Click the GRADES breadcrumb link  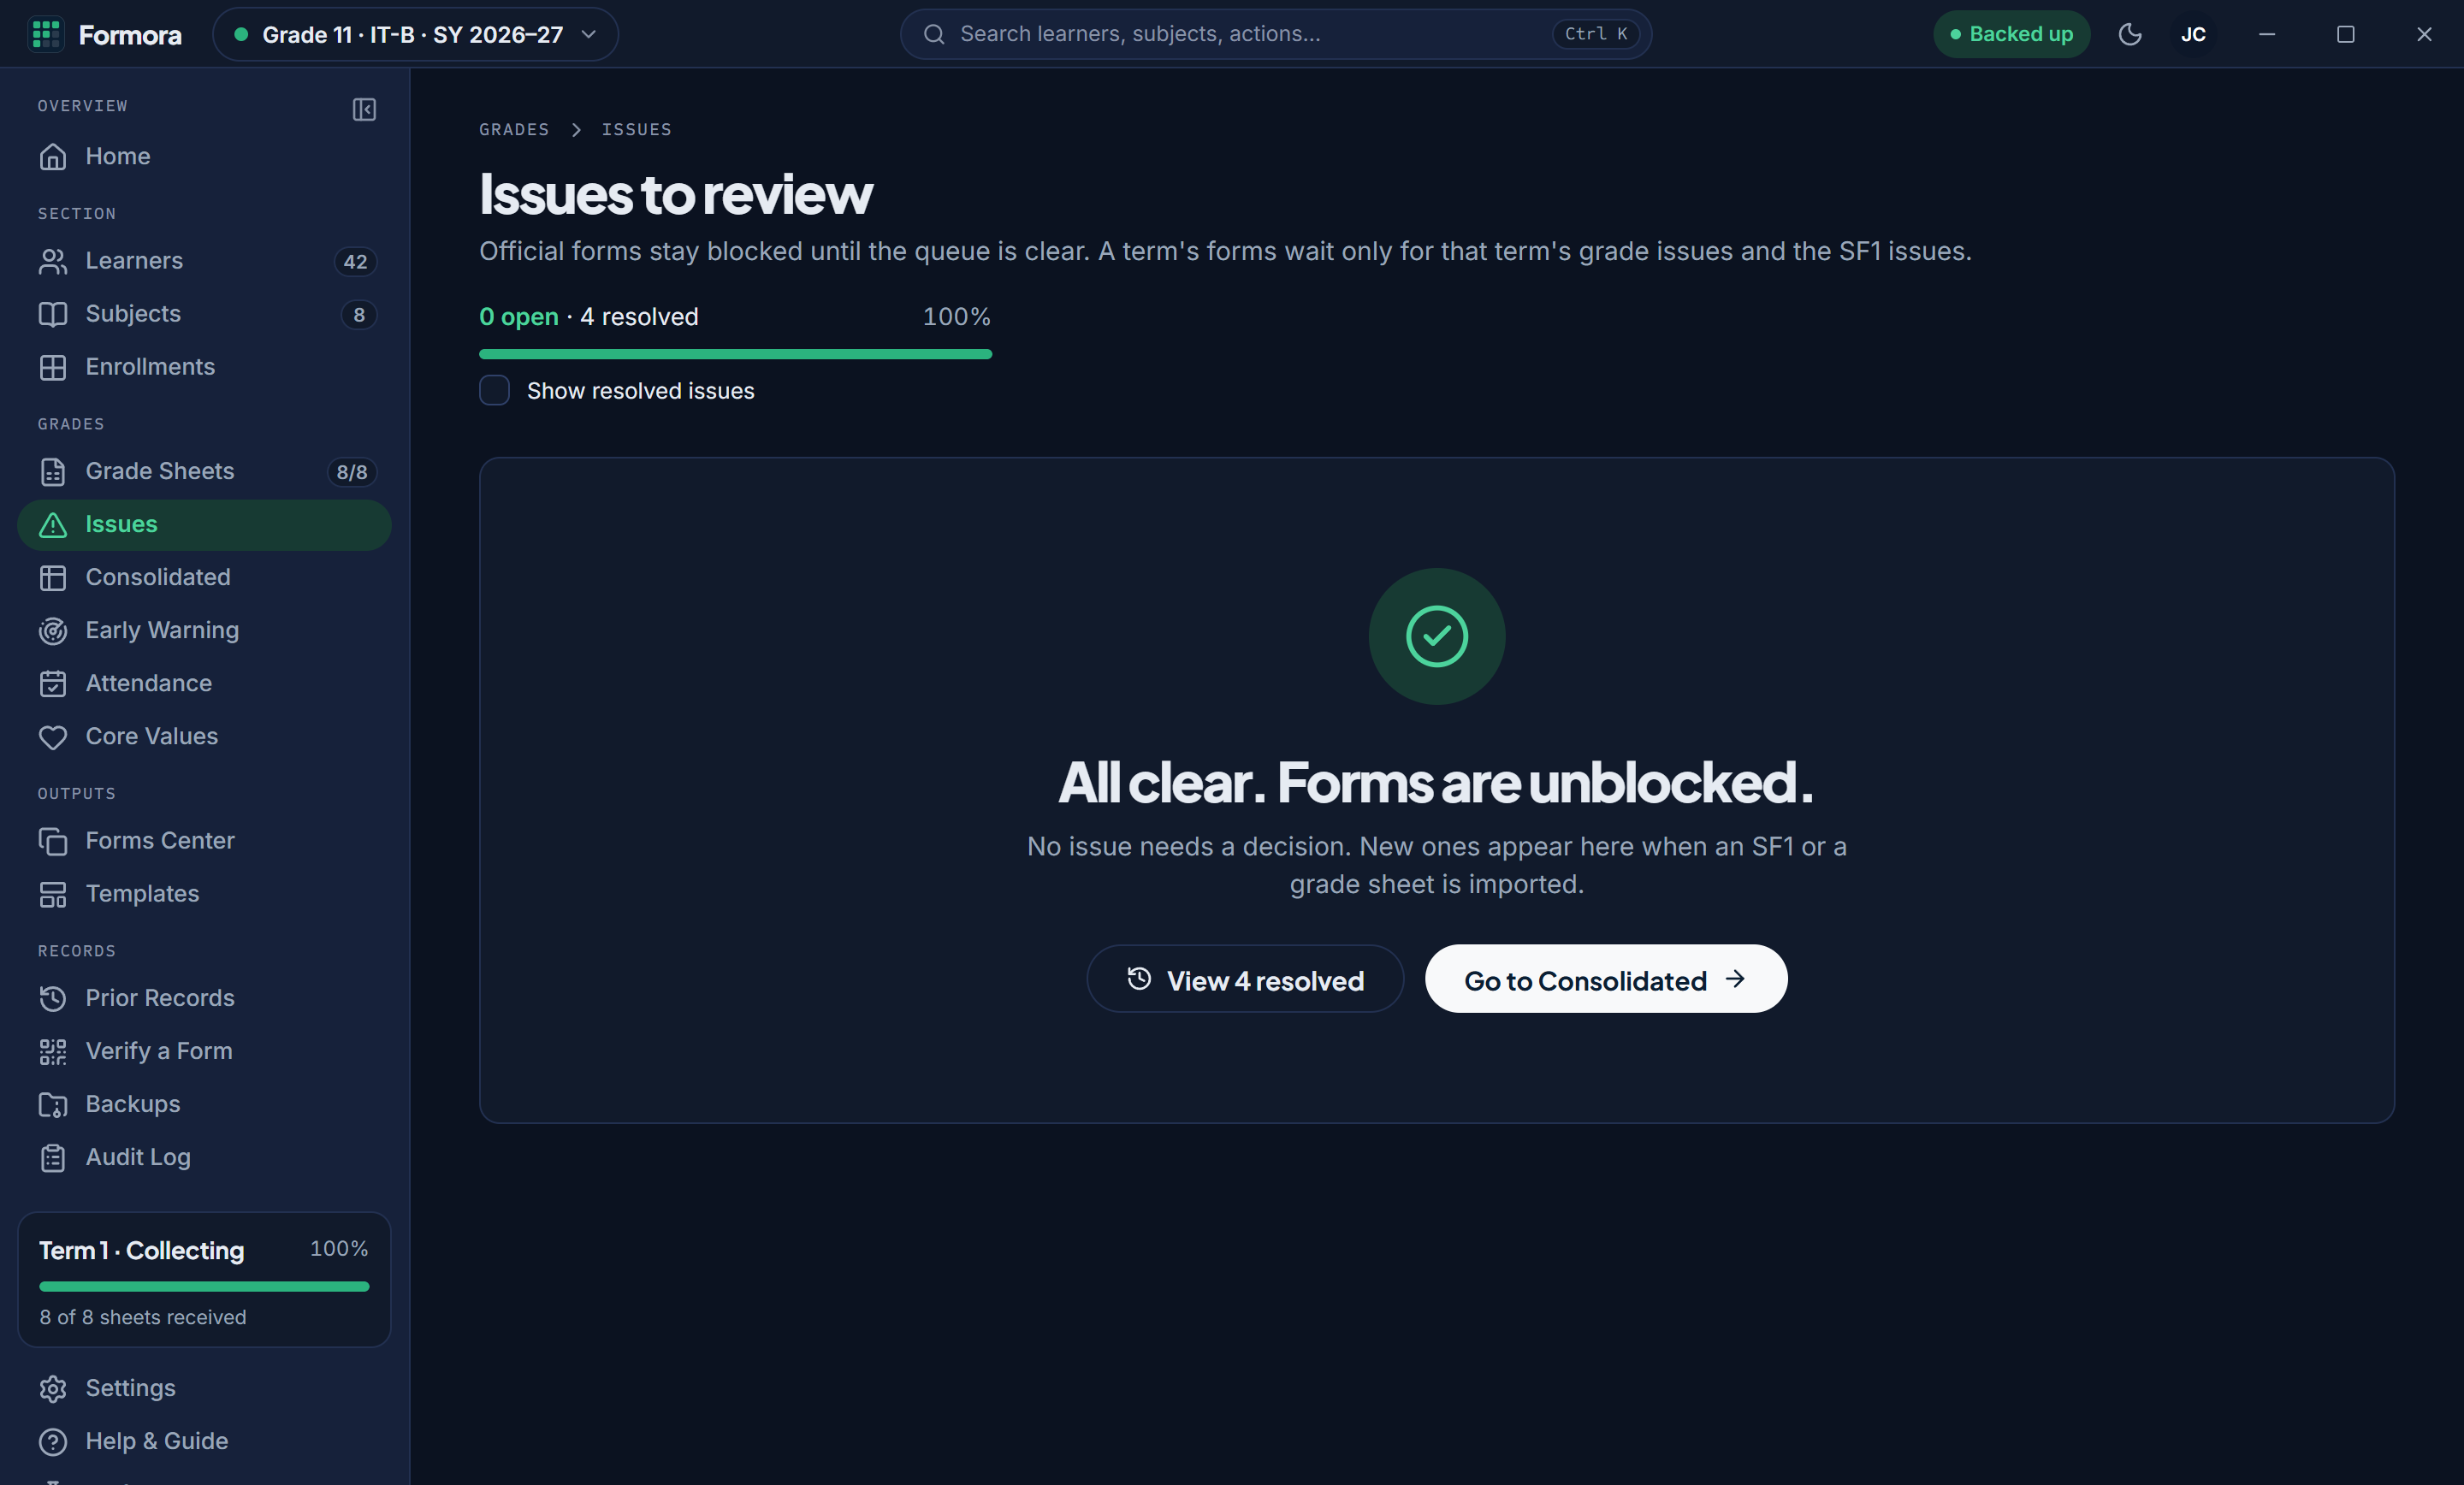[x=514, y=129]
